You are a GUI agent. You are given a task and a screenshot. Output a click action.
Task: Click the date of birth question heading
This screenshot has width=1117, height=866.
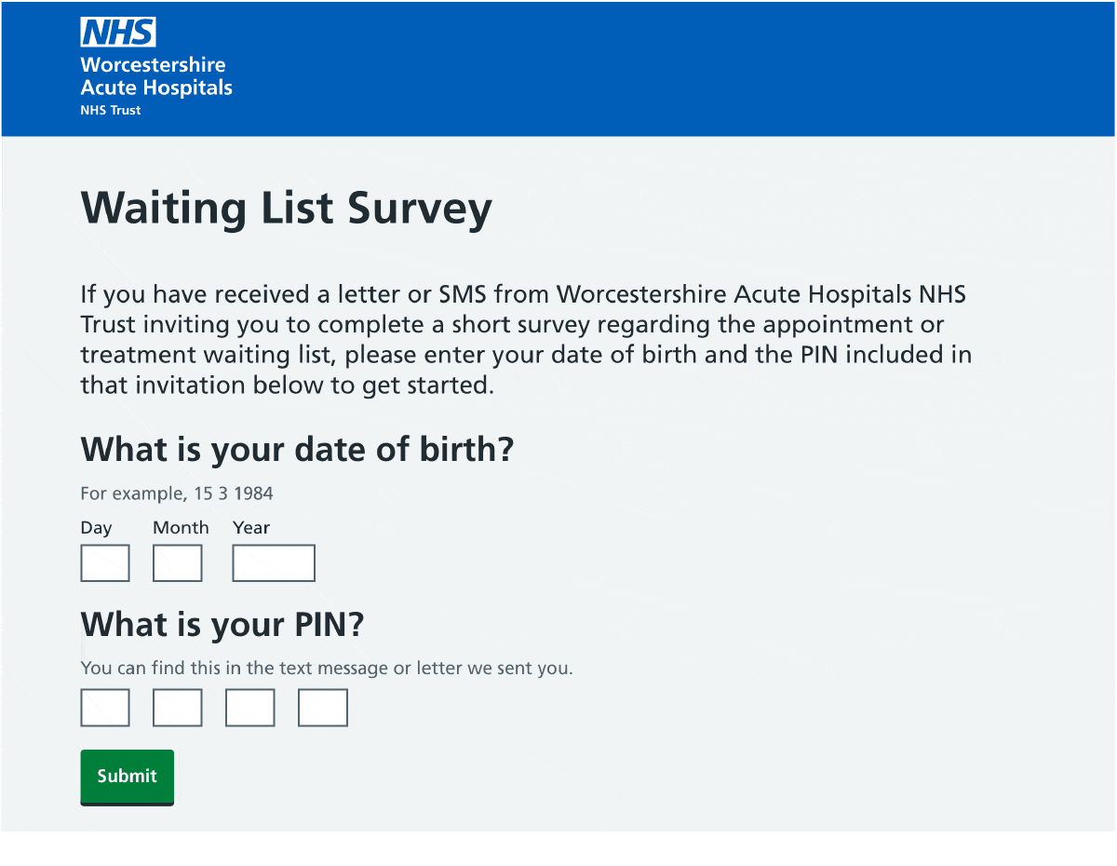coord(297,450)
